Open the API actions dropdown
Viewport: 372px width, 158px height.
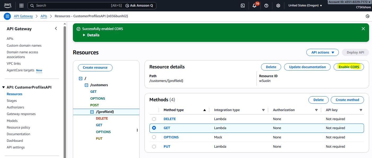pyautogui.click(x=322, y=52)
